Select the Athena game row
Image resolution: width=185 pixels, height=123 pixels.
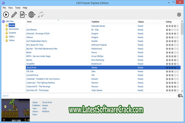(x=103, y=37)
